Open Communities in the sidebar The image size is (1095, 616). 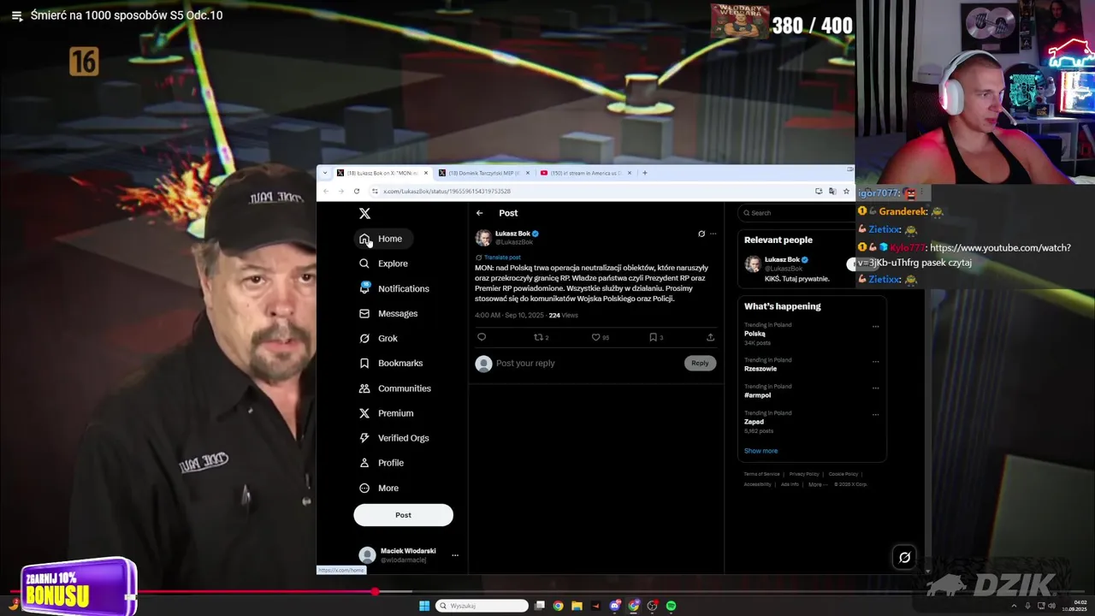tap(394, 388)
